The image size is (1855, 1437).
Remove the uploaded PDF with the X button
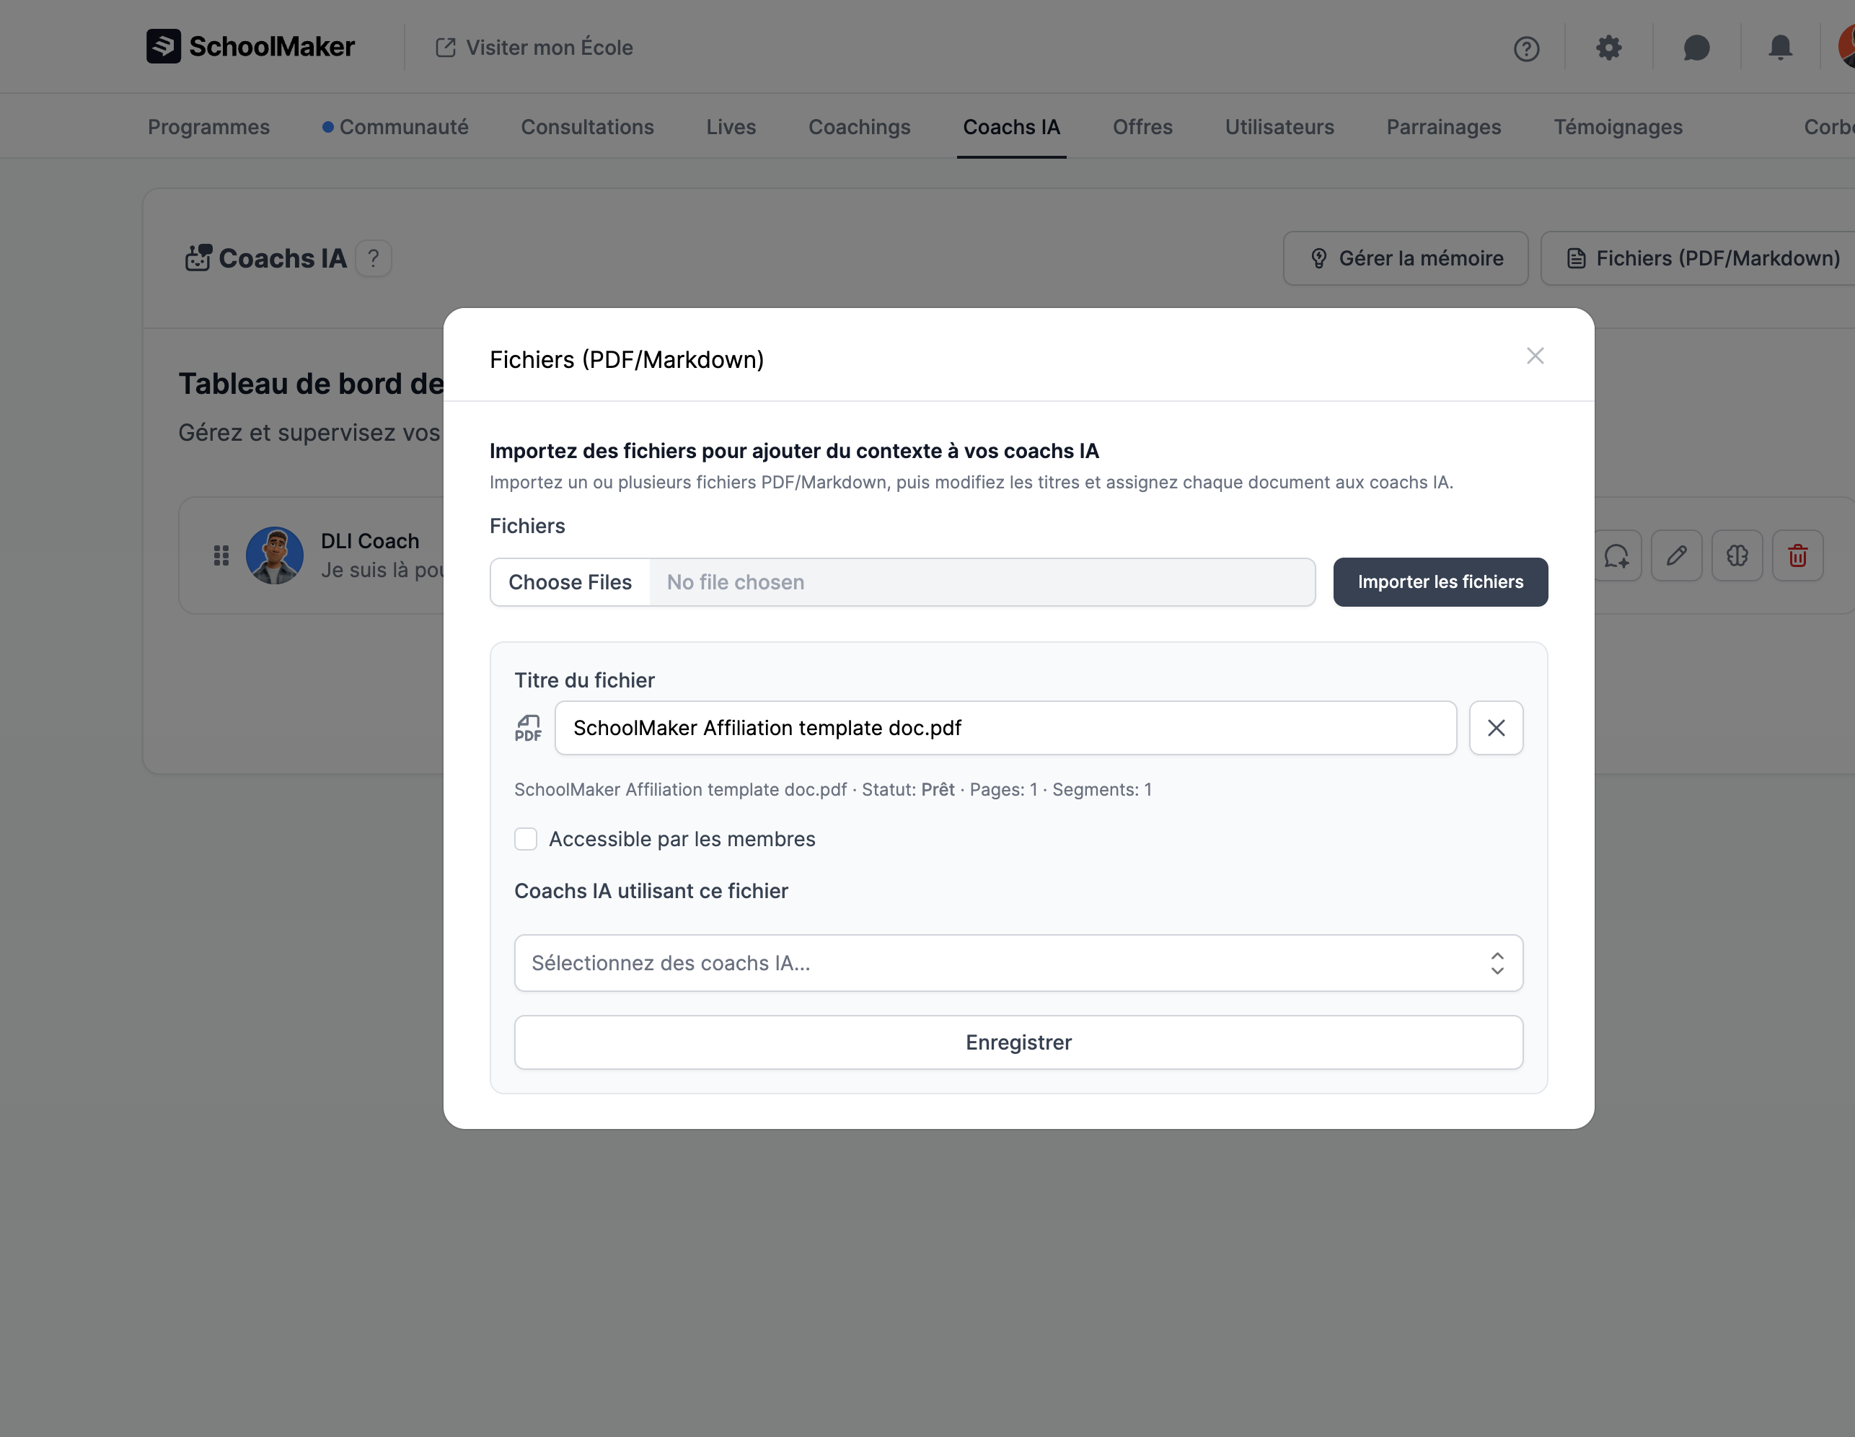1496,727
